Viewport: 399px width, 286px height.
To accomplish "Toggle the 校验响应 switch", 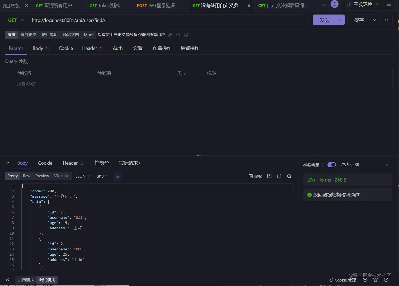I will tap(332, 165).
